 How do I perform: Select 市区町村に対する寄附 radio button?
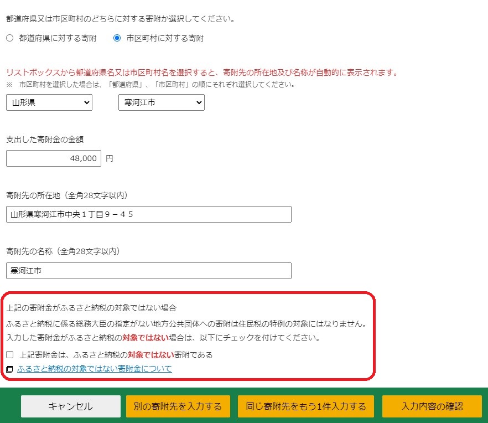pos(117,38)
